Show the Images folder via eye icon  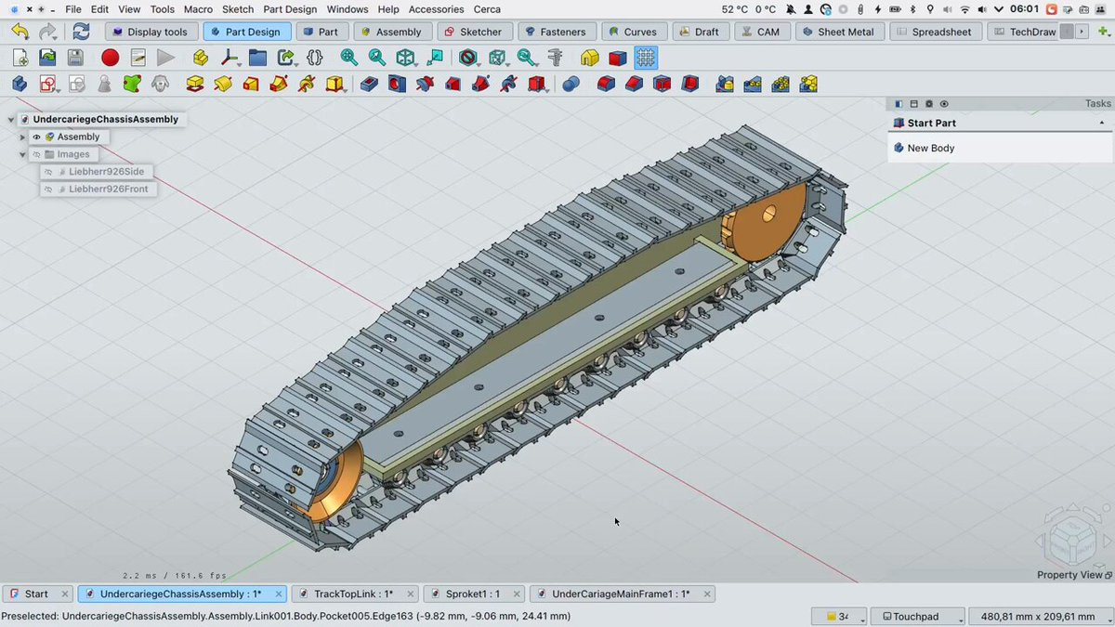pos(37,154)
